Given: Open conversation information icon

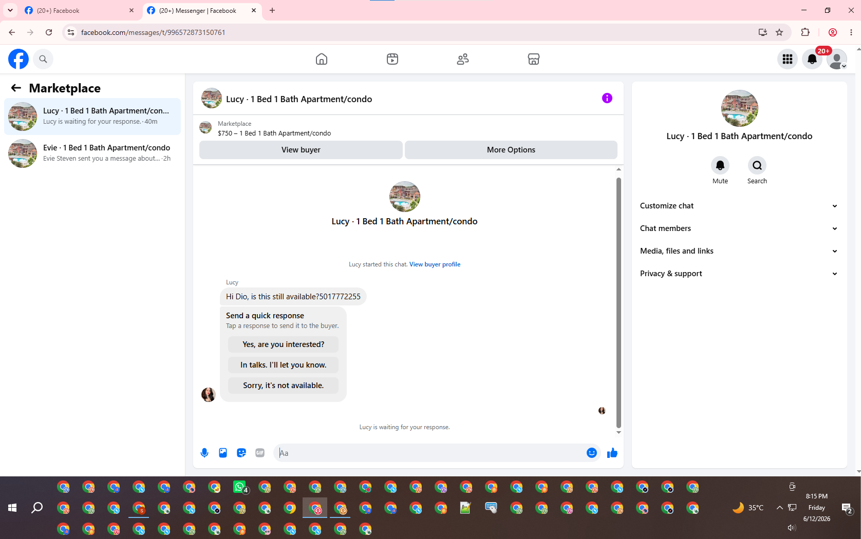Looking at the screenshot, I should [x=607, y=98].
